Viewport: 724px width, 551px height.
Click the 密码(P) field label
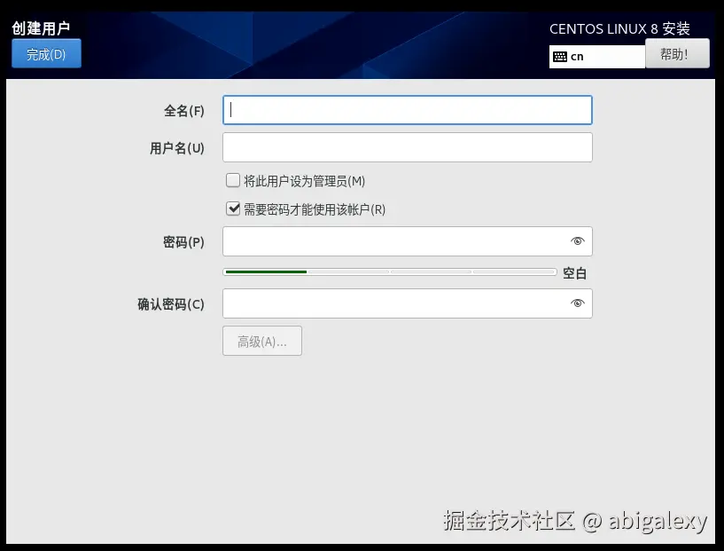[x=183, y=240]
